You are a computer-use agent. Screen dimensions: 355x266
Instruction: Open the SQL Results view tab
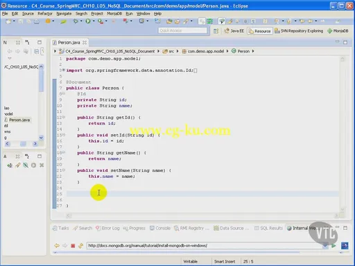pyautogui.click(x=268, y=228)
